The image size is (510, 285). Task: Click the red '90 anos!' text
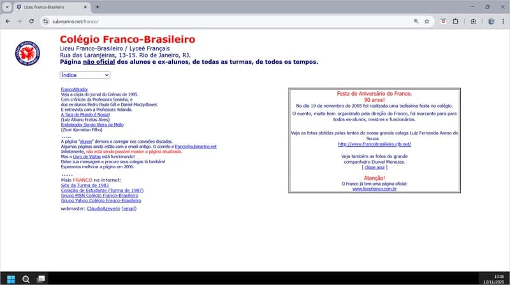[x=374, y=100]
